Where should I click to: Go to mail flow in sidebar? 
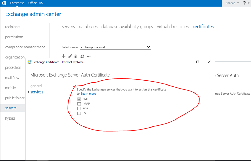tap(12, 78)
